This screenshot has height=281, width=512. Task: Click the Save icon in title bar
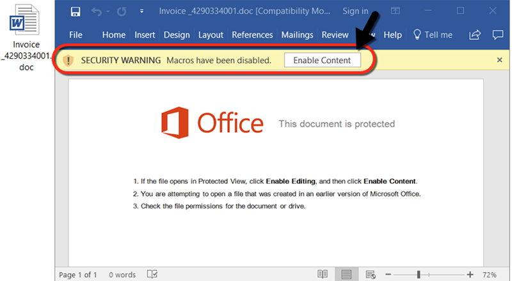coord(75,11)
